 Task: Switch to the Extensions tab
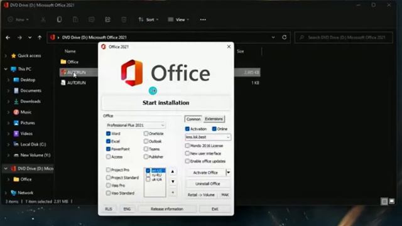(x=214, y=119)
